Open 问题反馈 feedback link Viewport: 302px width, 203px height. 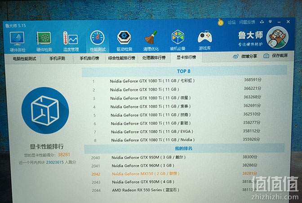(x=247, y=22)
